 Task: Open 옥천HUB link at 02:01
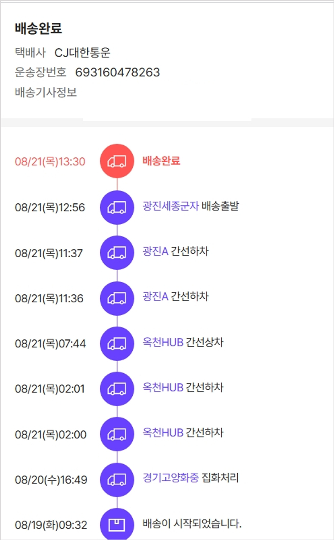click(163, 387)
